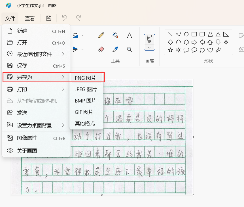Viewport: 244px width, 207px height.
Task: Select the Oval shape
Action: [186, 34]
